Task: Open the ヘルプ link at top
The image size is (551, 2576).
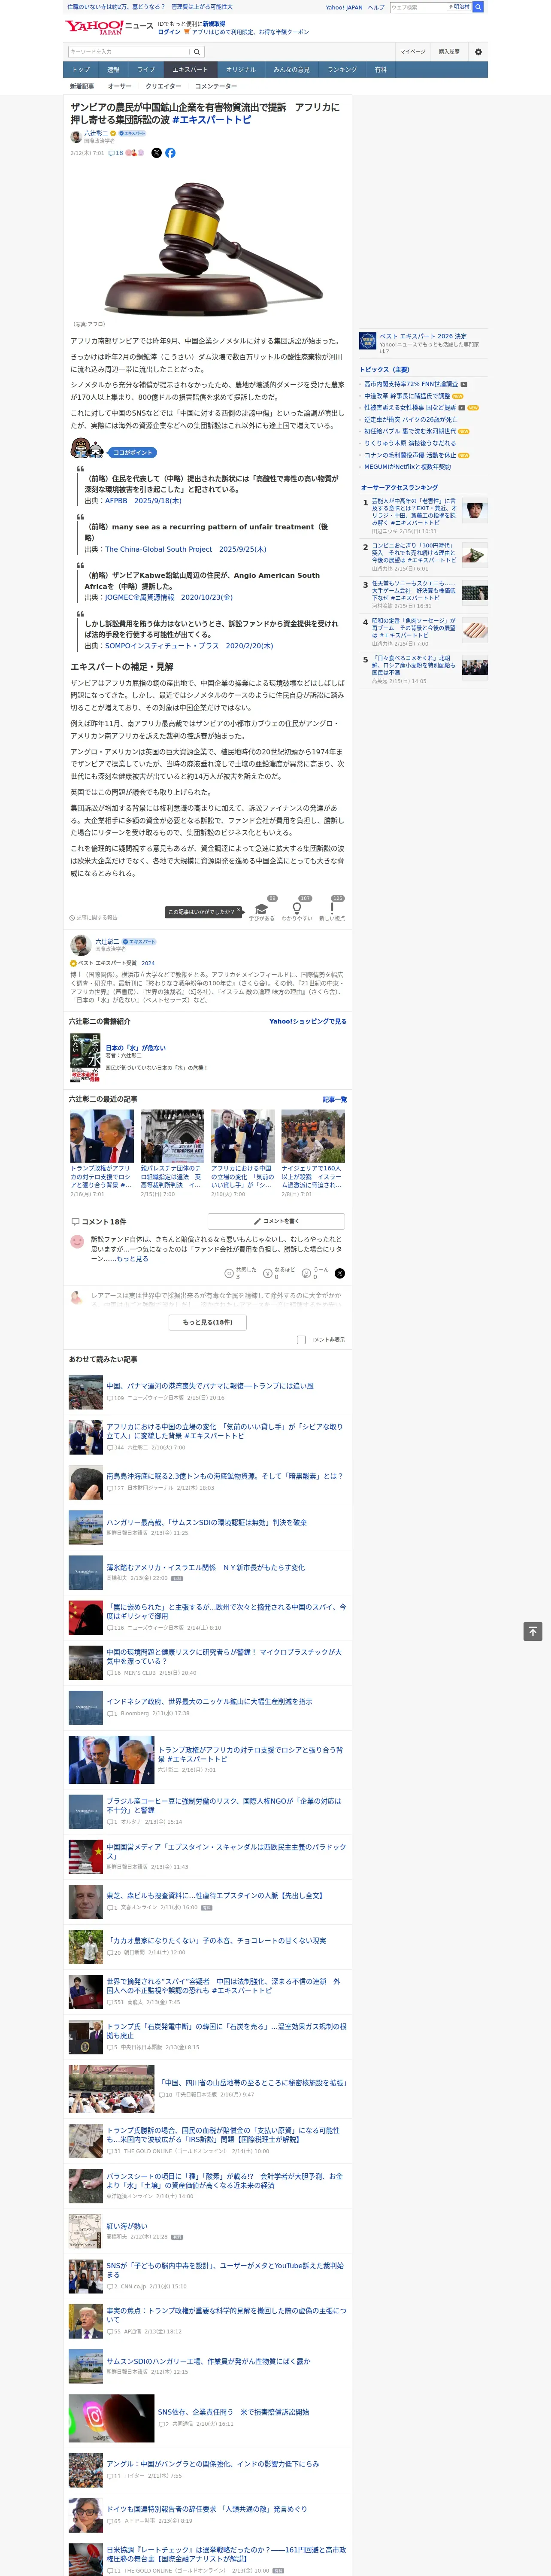Action: tap(375, 7)
